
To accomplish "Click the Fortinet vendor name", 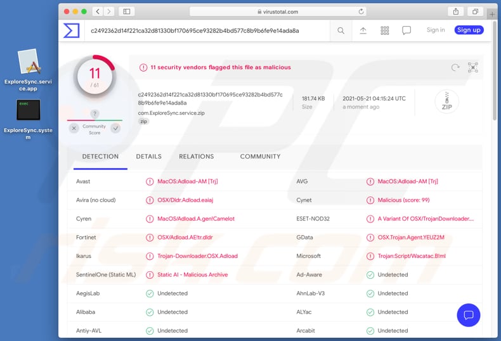I will [x=86, y=238].
